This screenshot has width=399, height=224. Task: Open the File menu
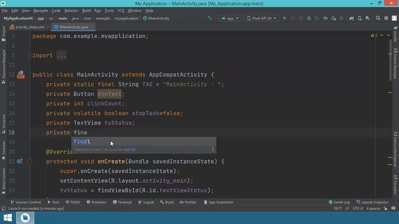point(4,11)
